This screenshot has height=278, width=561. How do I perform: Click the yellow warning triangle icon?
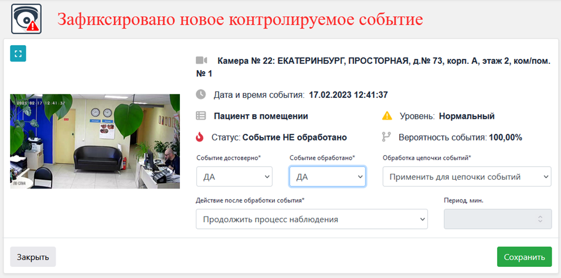[x=387, y=116]
